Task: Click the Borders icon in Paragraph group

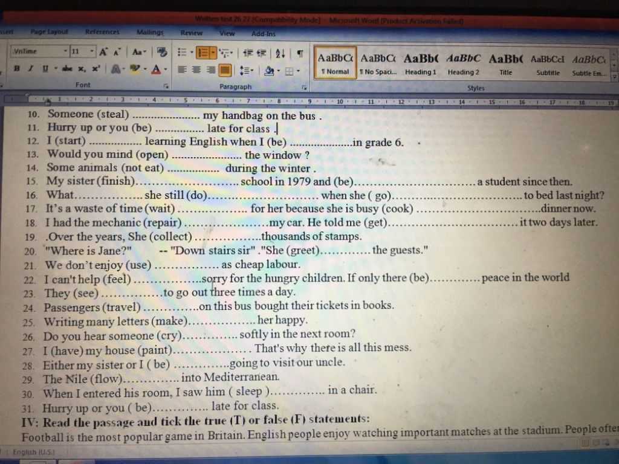Action: [290, 71]
